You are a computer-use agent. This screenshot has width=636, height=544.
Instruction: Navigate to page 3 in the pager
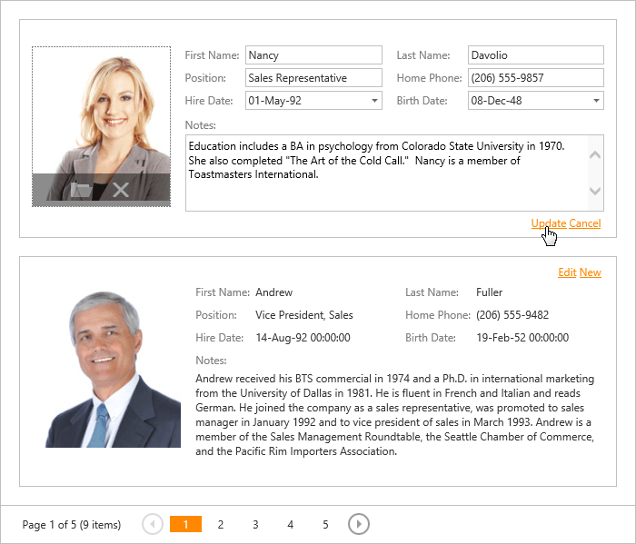click(255, 524)
